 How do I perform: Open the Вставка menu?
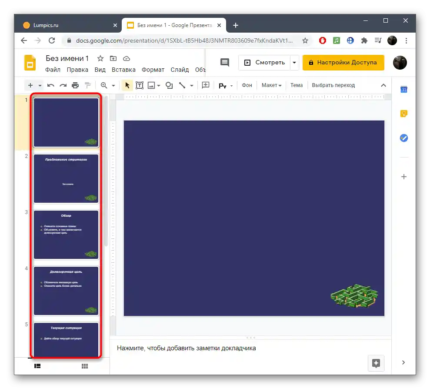[x=123, y=70]
